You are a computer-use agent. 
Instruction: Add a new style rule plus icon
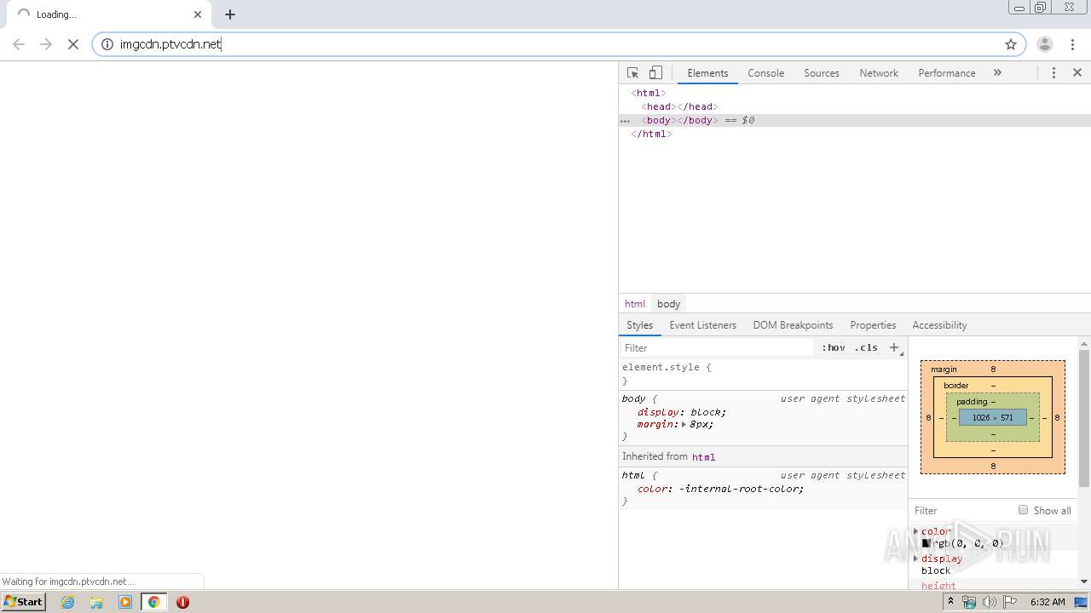click(894, 347)
